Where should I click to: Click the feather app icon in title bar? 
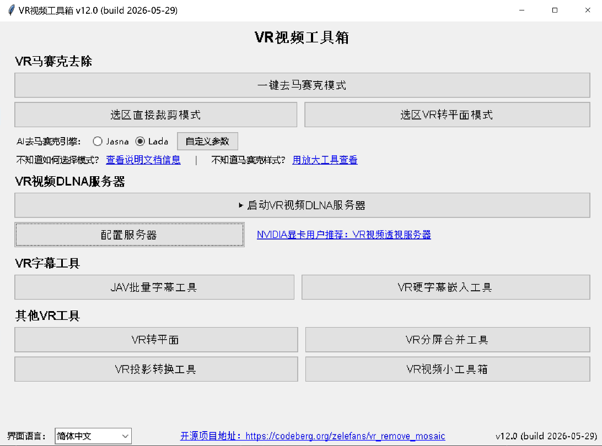point(11,10)
